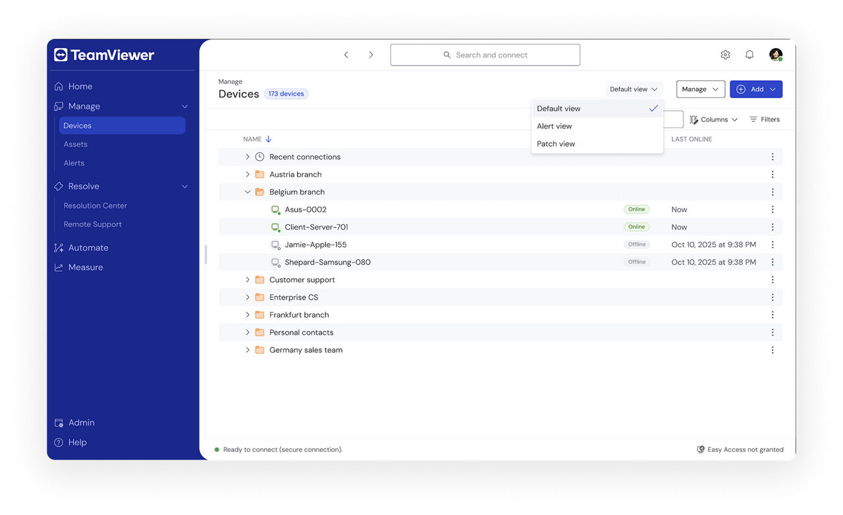
Task: Collapse the Manage section in sidebar
Action: pyautogui.click(x=185, y=107)
